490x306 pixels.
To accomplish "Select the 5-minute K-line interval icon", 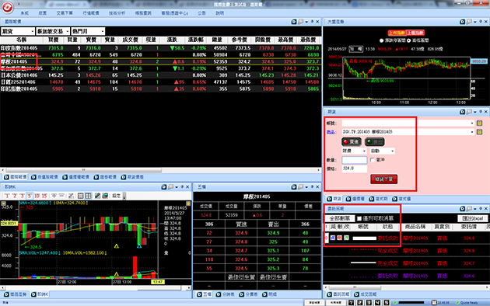I will point(30,196).
